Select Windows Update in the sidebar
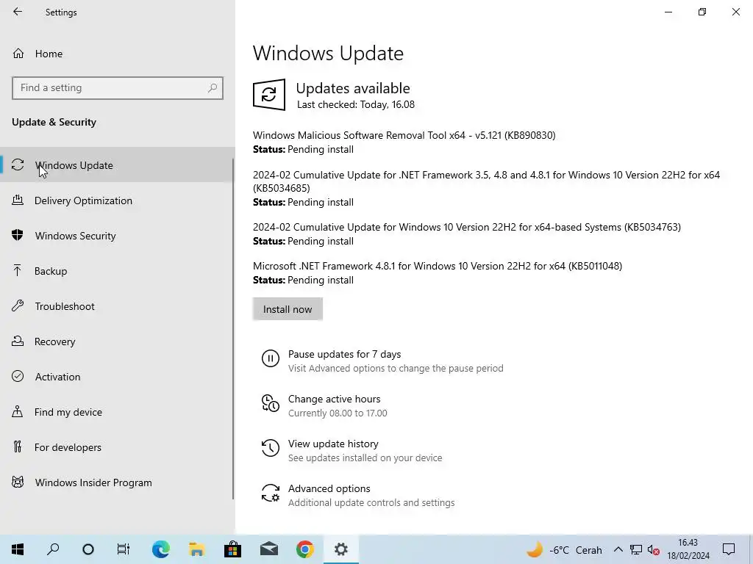 [117, 165]
